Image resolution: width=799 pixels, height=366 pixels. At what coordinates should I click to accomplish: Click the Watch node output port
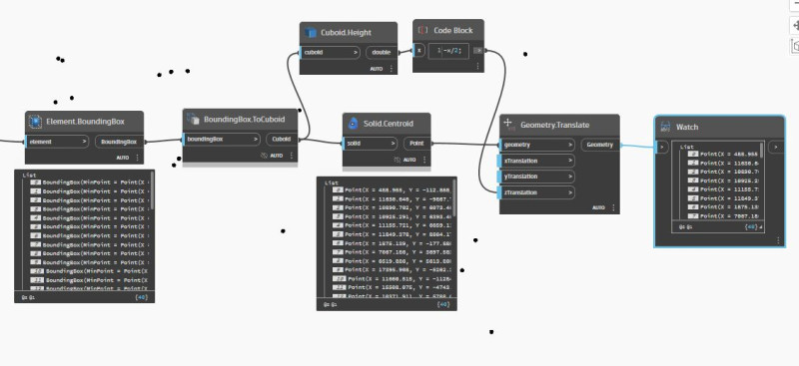pos(776,148)
